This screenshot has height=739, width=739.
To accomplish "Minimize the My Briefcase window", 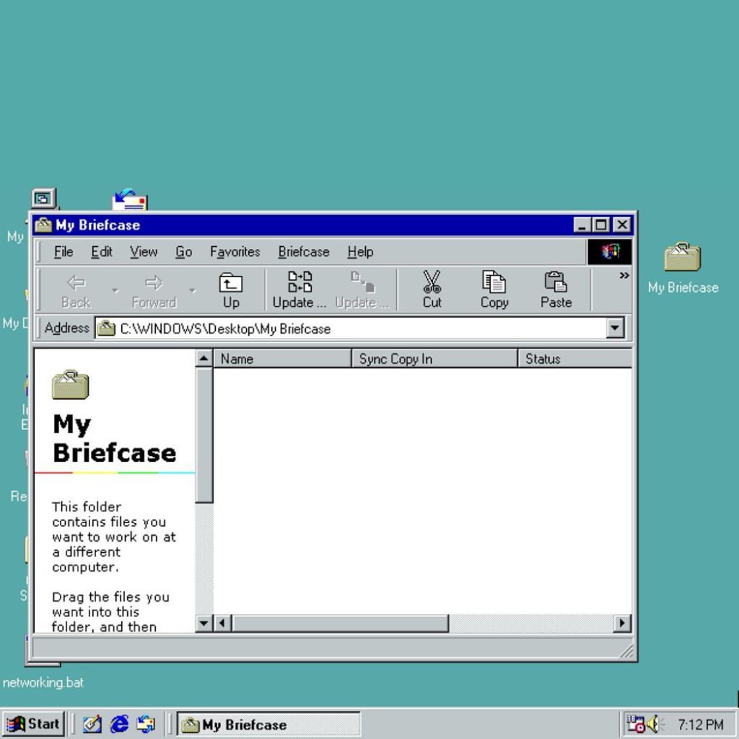I will pyautogui.click(x=582, y=225).
